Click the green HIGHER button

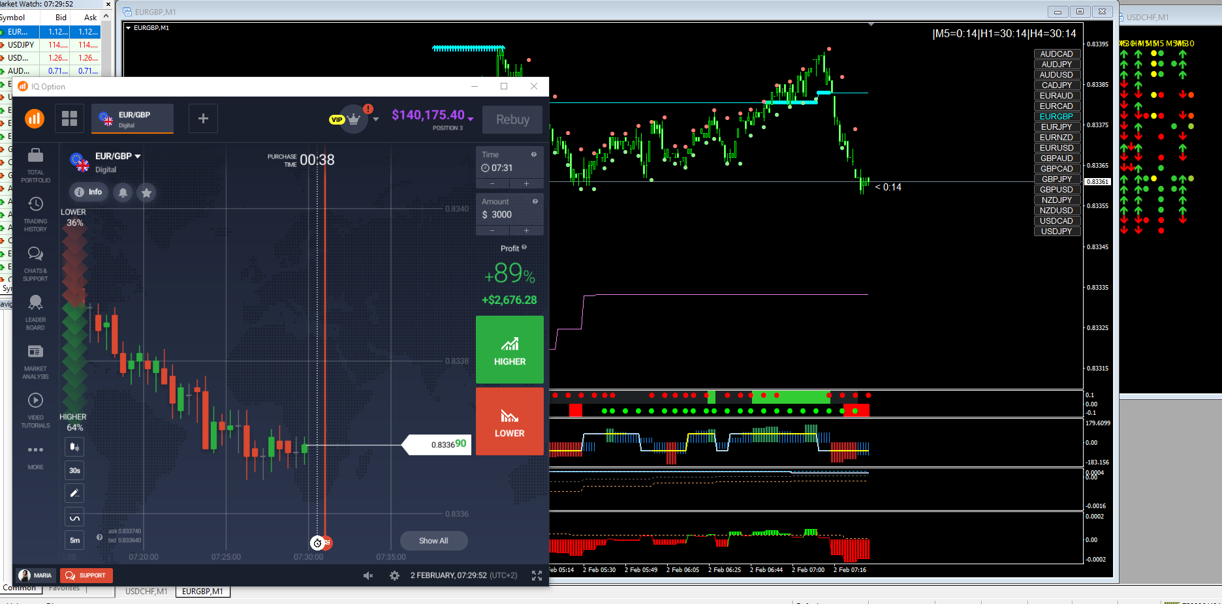510,350
